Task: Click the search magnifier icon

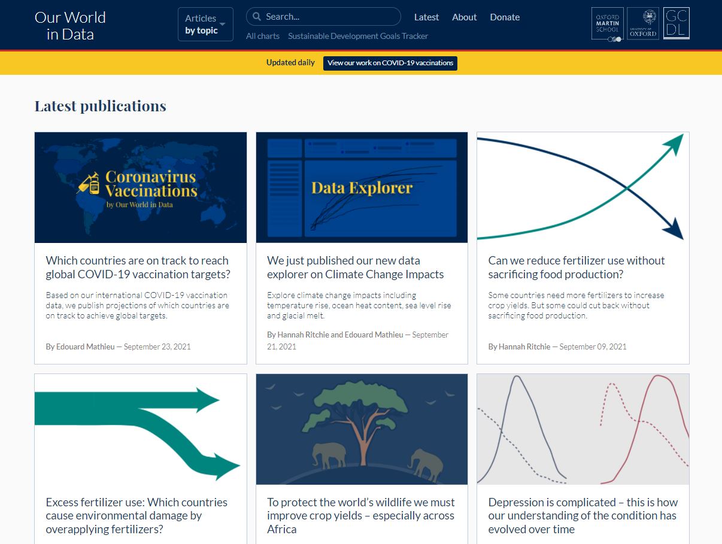Action: click(256, 17)
